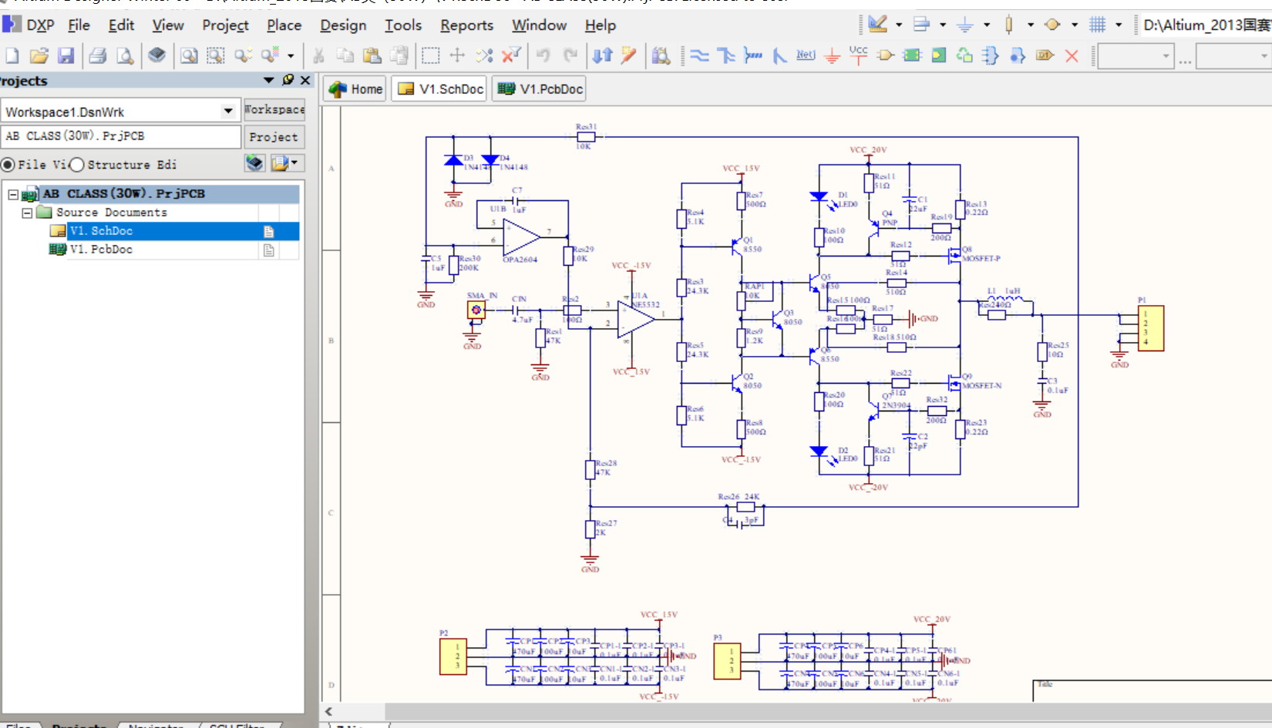Image resolution: width=1272 pixels, height=728 pixels.
Task: Create a new document with the toolbar icon
Action: coord(12,55)
